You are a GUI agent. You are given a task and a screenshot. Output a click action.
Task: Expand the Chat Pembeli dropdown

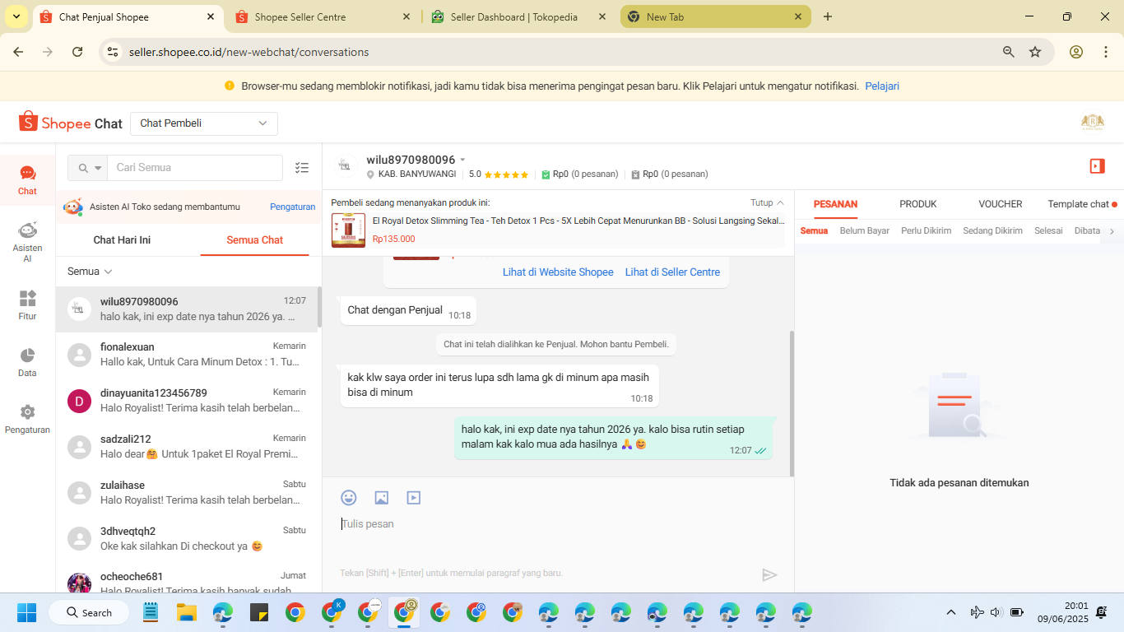coord(204,123)
